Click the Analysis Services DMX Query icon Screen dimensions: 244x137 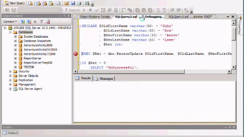45,3
